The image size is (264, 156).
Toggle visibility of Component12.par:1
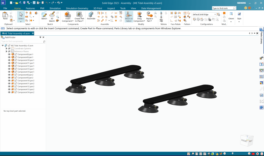[9, 66]
